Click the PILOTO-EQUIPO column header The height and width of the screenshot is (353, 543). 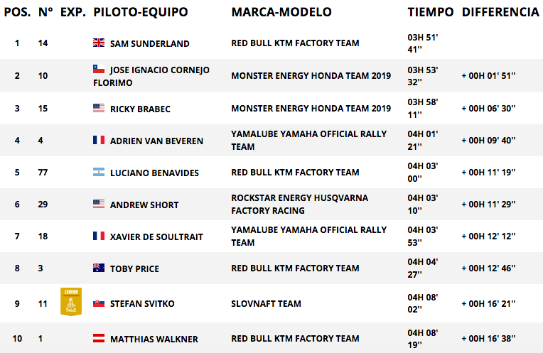[x=141, y=12]
